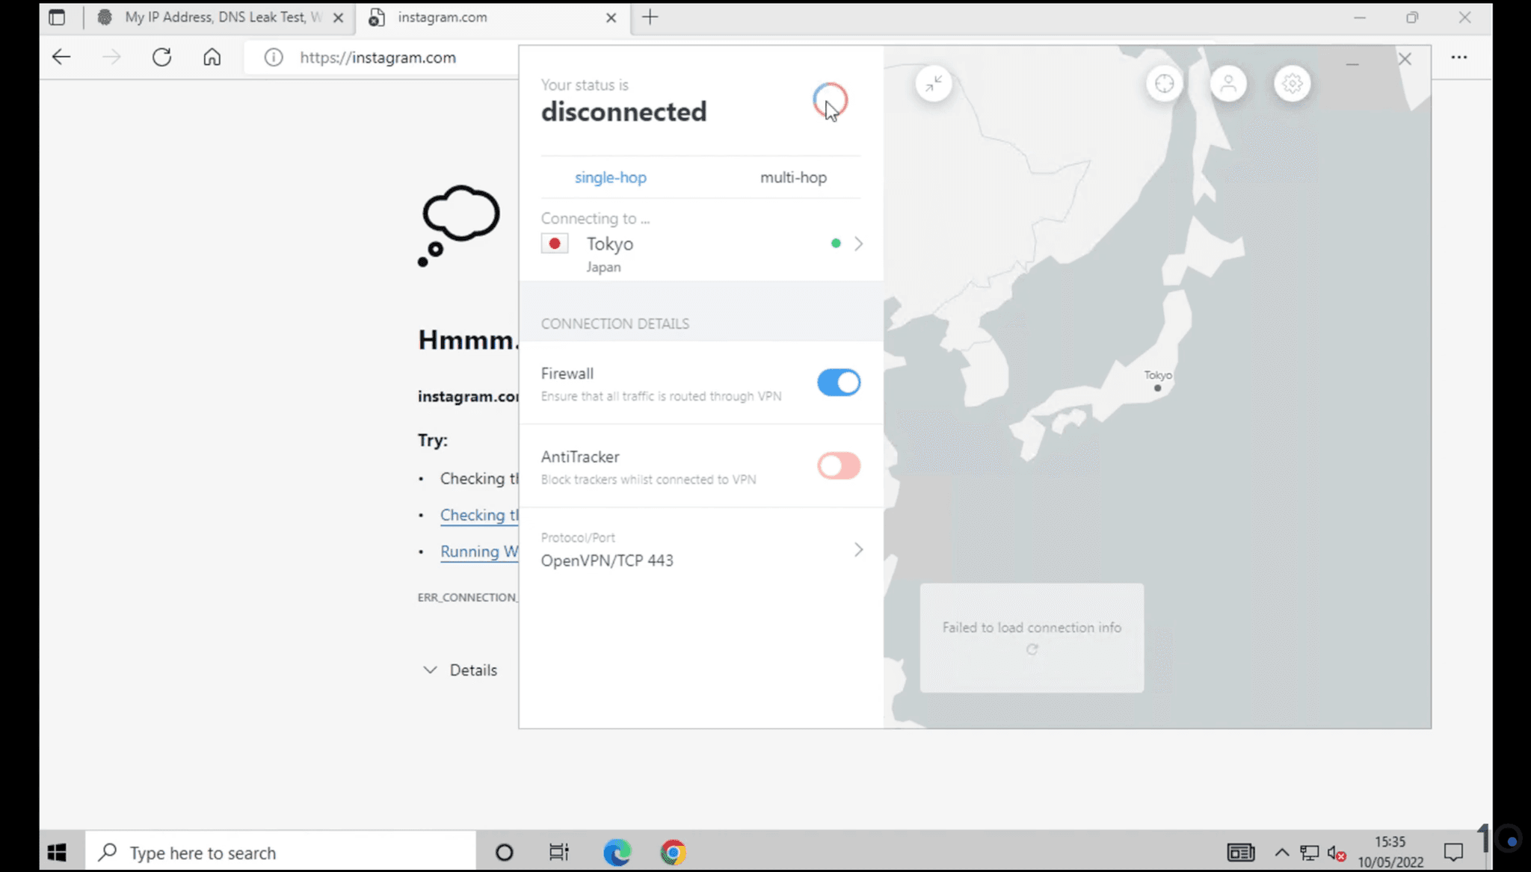Select the single-hop tab

pyautogui.click(x=611, y=177)
